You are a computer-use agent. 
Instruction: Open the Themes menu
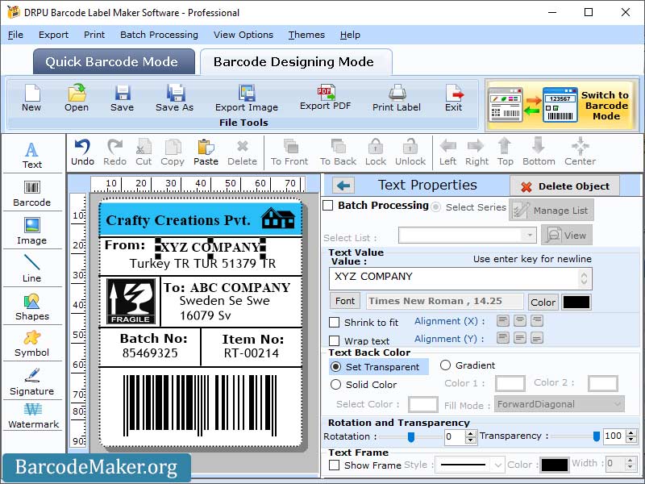(306, 35)
